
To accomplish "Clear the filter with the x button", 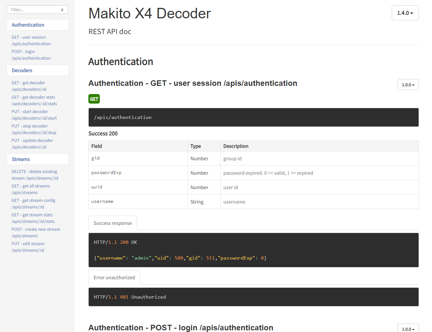I will tap(62, 10).
